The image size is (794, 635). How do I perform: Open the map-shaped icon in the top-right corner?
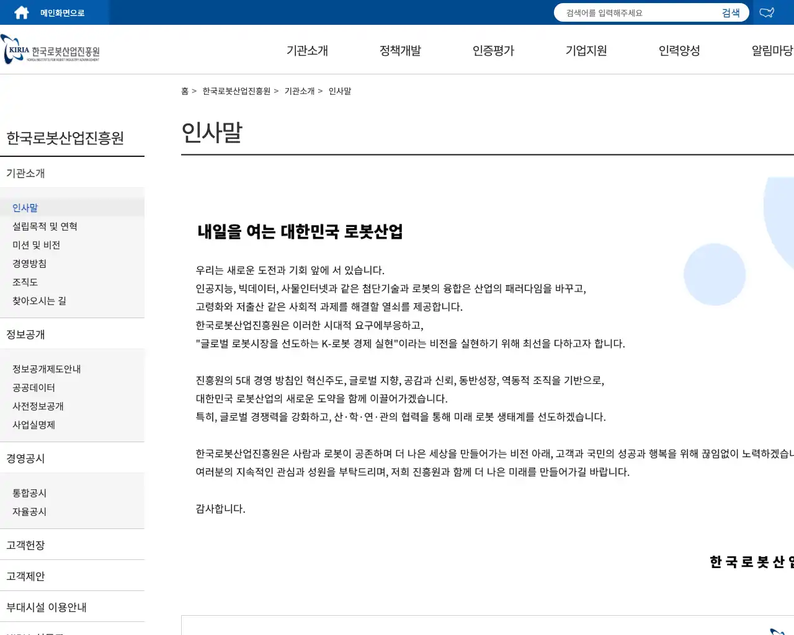pyautogui.click(x=767, y=12)
